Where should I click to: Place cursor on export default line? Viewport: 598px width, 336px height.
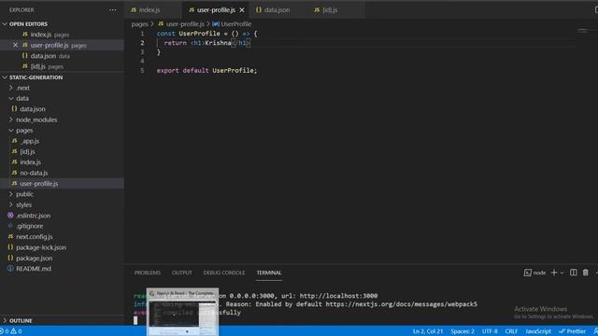(x=206, y=71)
